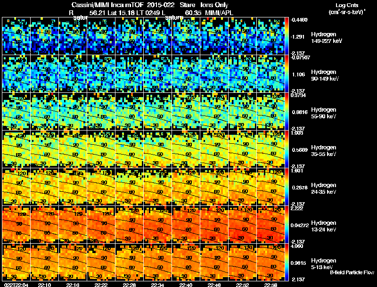Click the '22:52' time axis label

pyautogui.click(x=242, y=285)
